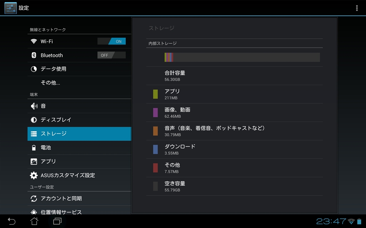Tap the アカウントと同期 sync icon
Viewport: 366px width, 228px height.
pyautogui.click(x=34, y=198)
